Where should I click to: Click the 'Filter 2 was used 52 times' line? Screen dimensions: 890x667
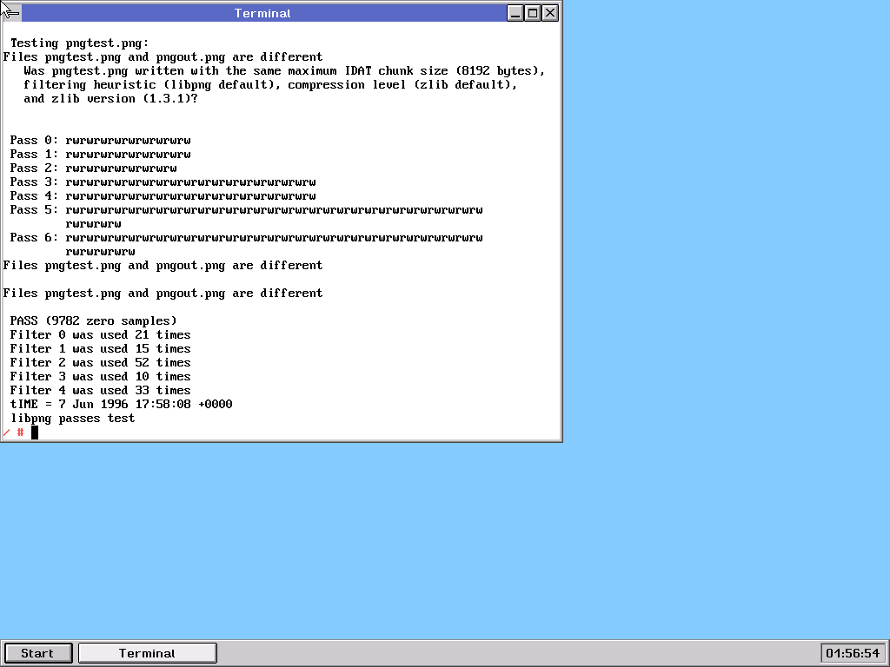point(101,362)
